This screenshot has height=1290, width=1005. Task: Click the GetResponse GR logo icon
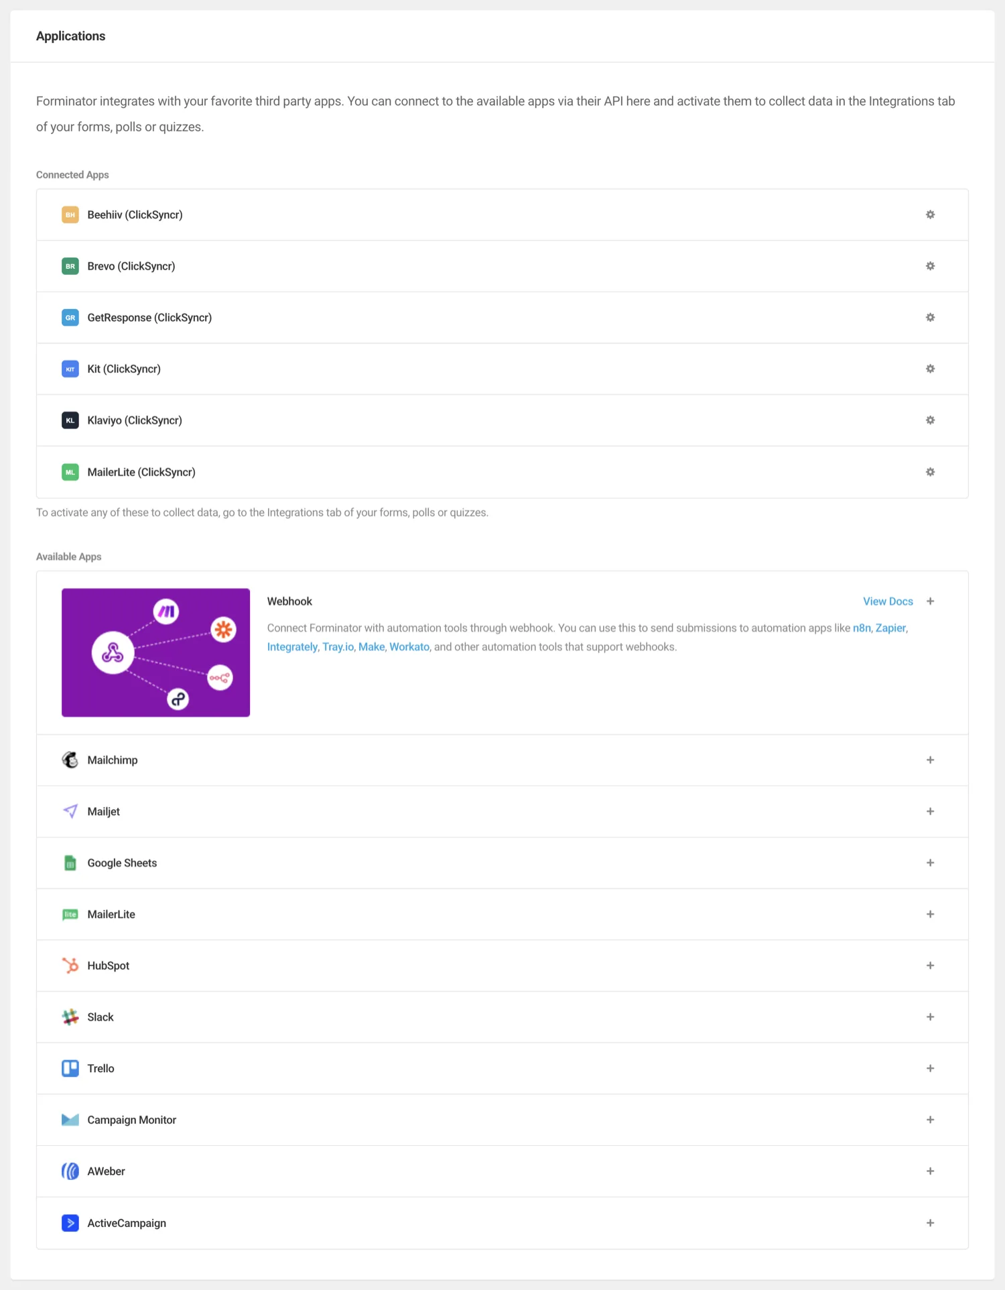coord(70,317)
